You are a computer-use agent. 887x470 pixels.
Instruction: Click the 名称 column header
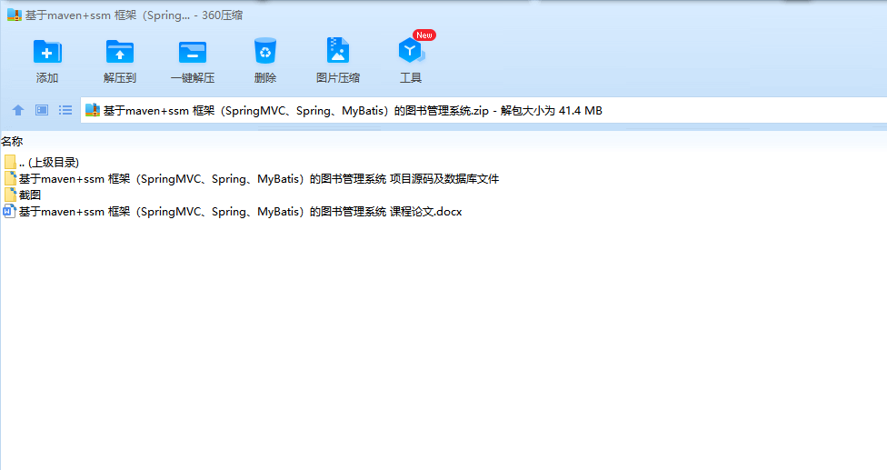(x=12, y=142)
